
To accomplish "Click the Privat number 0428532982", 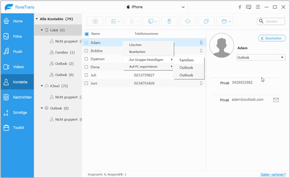I will coord(242,83).
